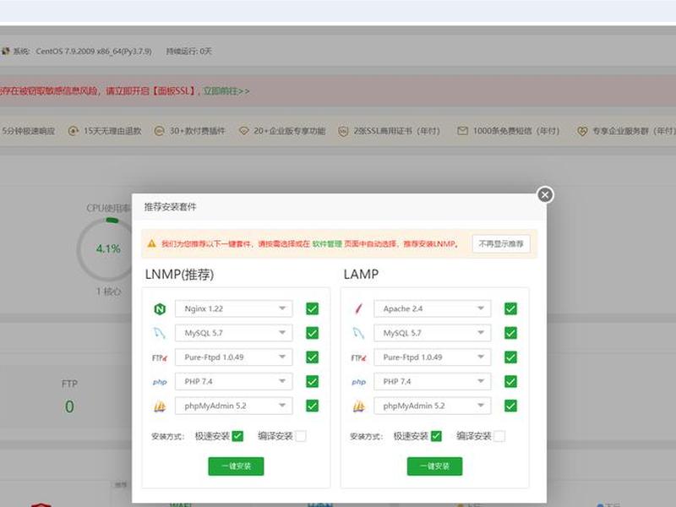This screenshot has width=676, height=507.
Task: Click the php icon in LAMP column
Action: click(x=358, y=382)
